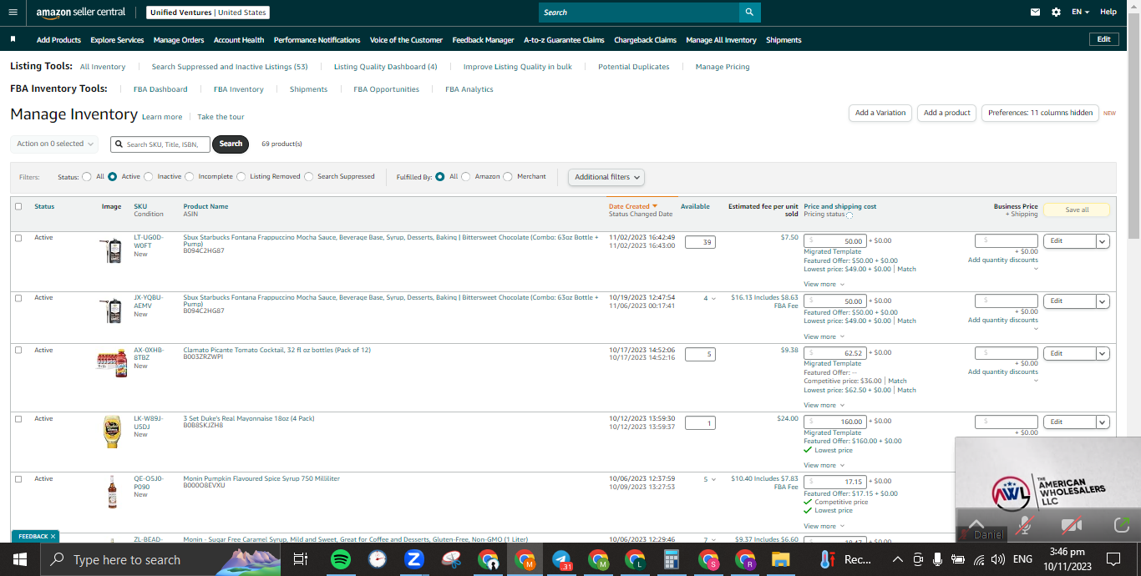Image resolution: width=1141 pixels, height=576 pixels.
Task: Open the FBA Dashboard tab
Action: point(160,89)
